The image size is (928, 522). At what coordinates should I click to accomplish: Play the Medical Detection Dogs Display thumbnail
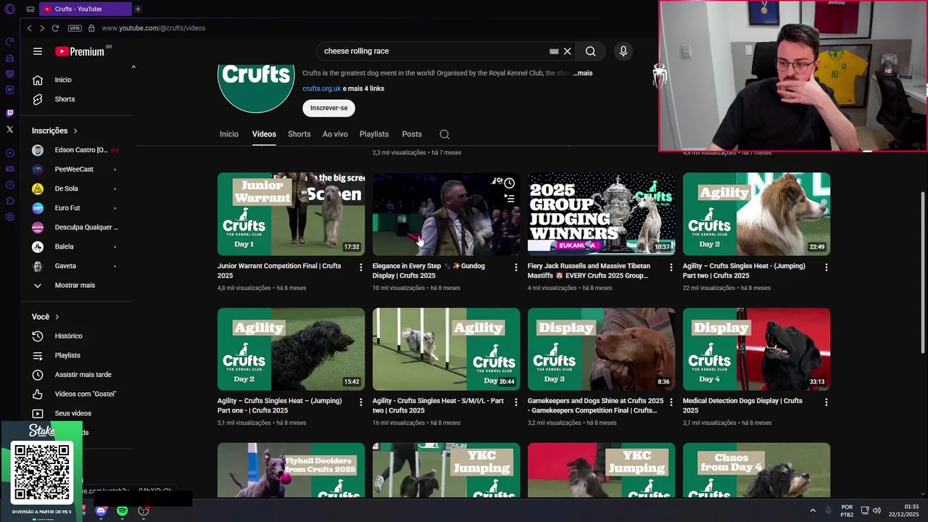tap(756, 349)
